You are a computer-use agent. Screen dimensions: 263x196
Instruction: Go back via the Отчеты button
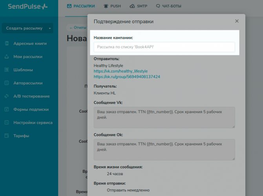pos(78,27)
